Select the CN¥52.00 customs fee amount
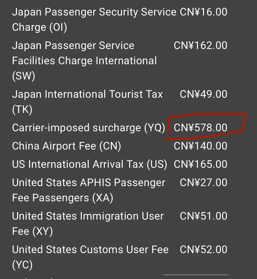Viewport: 257px width, 279px height. pyautogui.click(x=204, y=250)
